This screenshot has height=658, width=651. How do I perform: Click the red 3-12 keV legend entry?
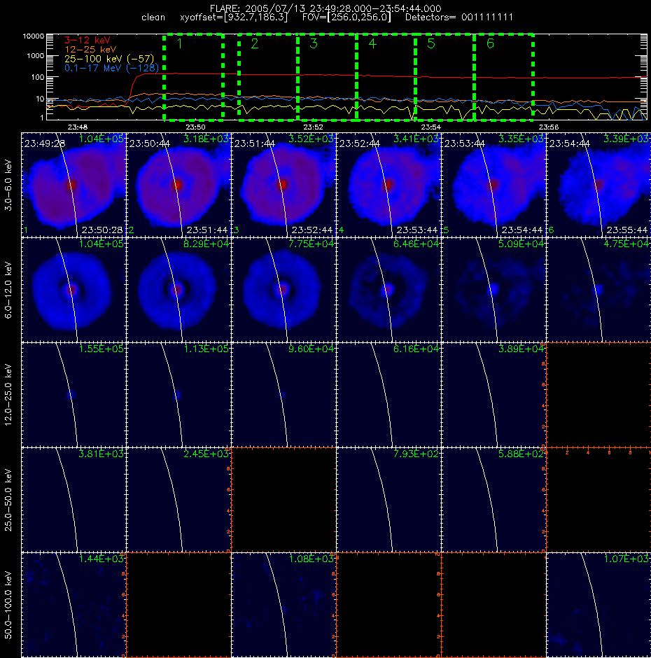tap(87, 41)
